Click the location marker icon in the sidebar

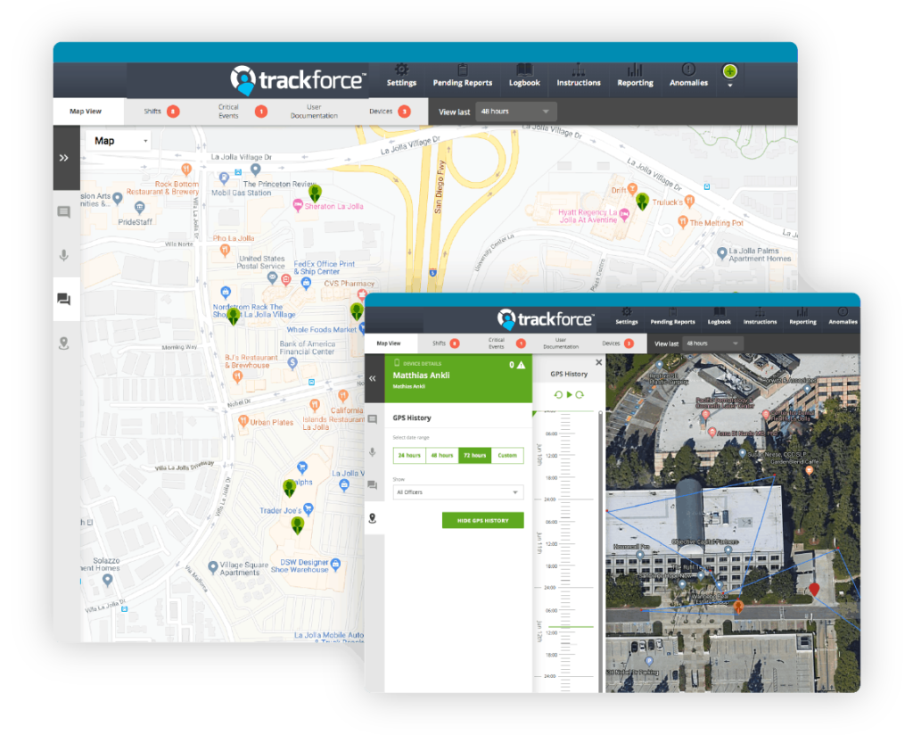(x=63, y=343)
